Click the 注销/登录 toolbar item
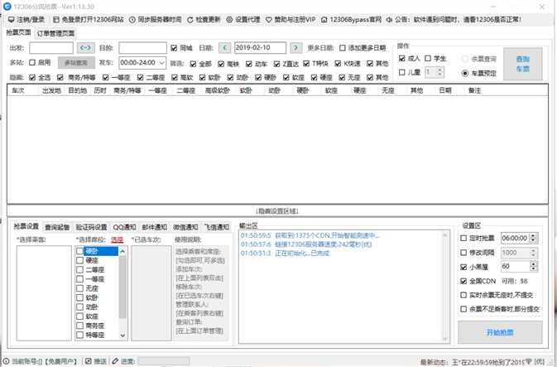Viewport: 557px width, 367px height. pyautogui.click(x=26, y=20)
